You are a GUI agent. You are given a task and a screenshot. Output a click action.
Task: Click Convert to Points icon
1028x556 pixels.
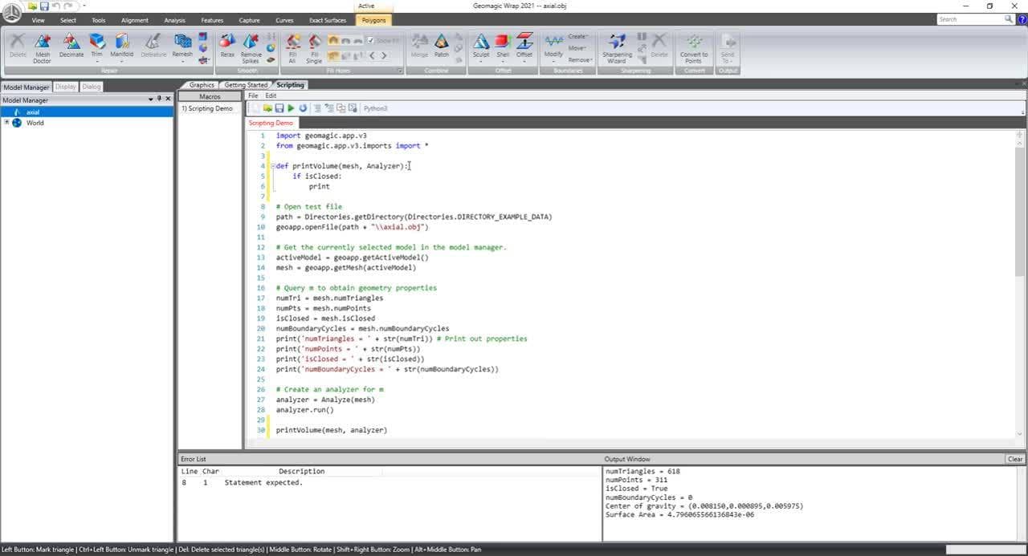[x=693, y=44]
